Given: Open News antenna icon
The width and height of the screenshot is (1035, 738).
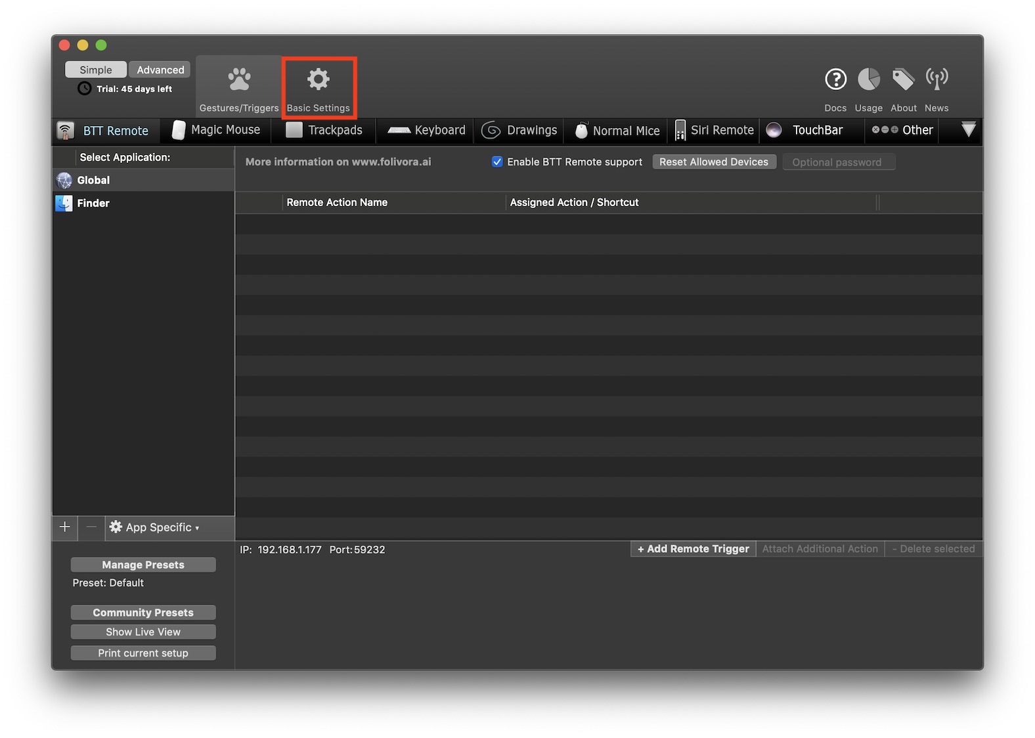Looking at the screenshot, I should [937, 79].
